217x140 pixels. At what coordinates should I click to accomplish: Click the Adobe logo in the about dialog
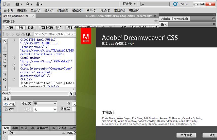tap(86, 36)
